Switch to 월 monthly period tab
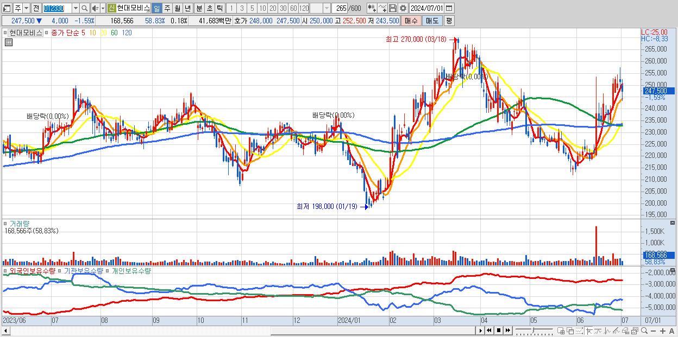Viewport: 678px width, 337px height. point(177,8)
